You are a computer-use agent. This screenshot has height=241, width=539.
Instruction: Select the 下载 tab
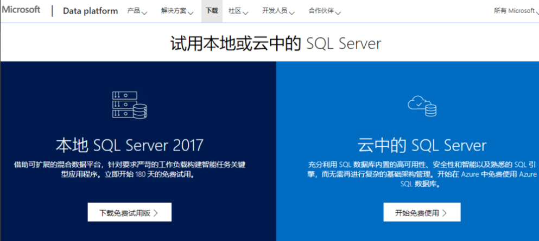pyautogui.click(x=212, y=11)
